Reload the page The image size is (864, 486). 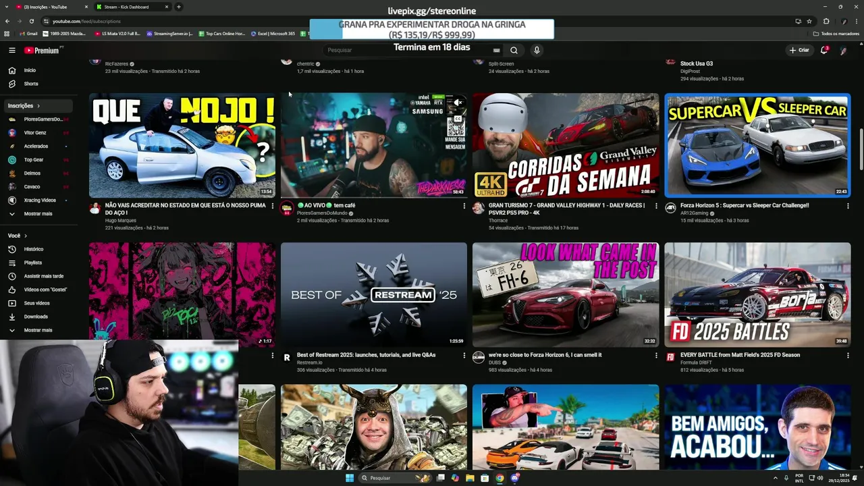tap(31, 21)
